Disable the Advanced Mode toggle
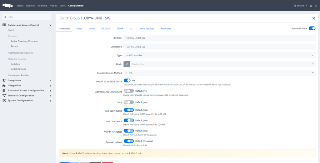320x163 pixels. click(x=312, y=28)
